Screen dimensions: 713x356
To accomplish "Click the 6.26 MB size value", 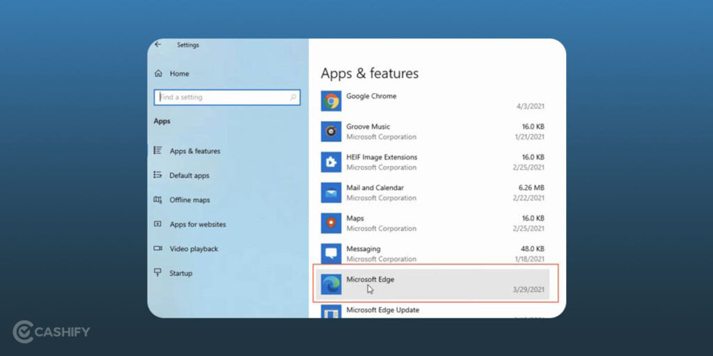I will (531, 188).
